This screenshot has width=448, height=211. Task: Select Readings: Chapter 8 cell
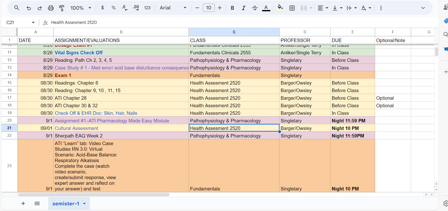[121, 83]
